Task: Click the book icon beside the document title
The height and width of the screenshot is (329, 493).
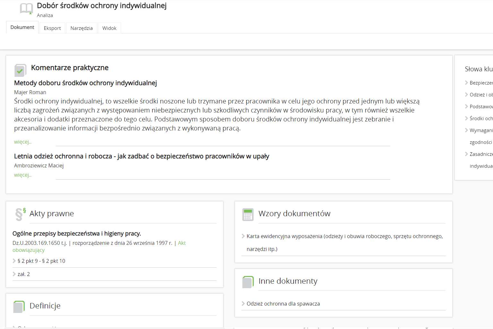Action: (26, 9)
